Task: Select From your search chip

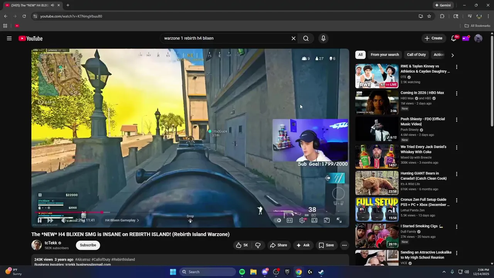Action: [x=385, y=55]
